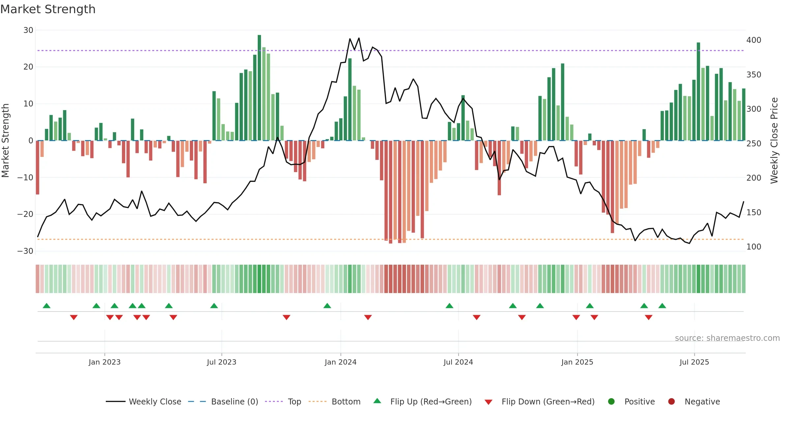Screen dimensions: 791x445
Task: Click the Market Strength chart title
Action: click(x=48, y=9)
